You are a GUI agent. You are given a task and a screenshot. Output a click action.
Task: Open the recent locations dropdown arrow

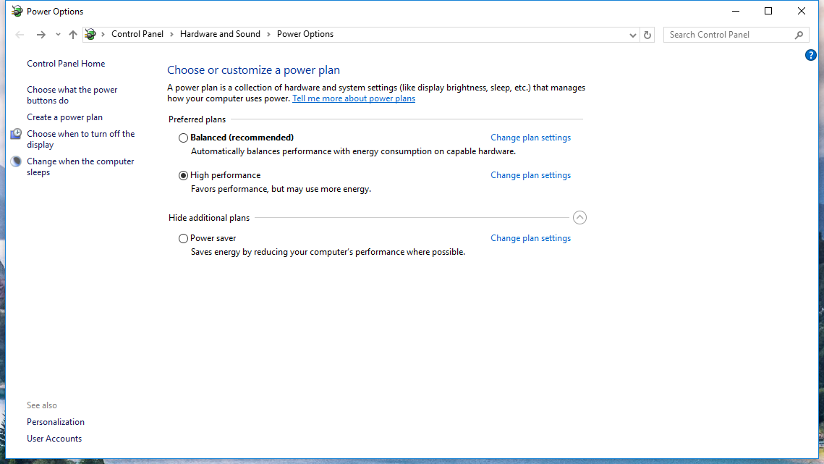58,35
